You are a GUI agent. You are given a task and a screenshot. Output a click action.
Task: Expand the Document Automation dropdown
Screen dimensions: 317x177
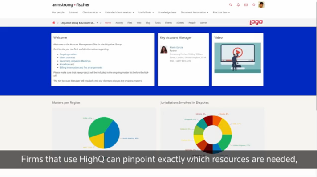194,12
